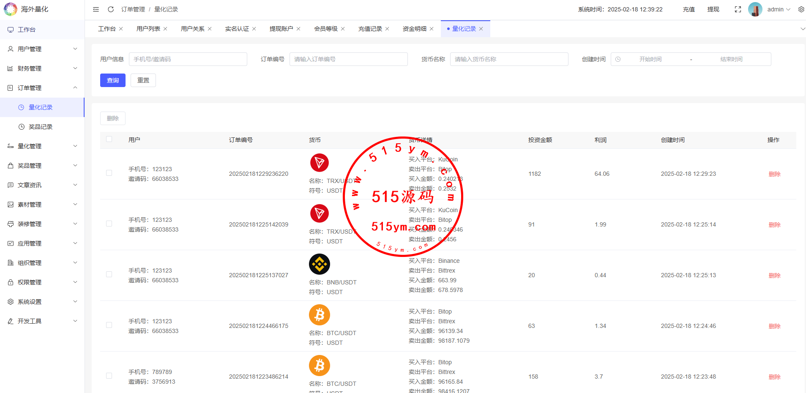The width and height of the screenshot is (806, 393).
Task: Close the 用户列表 tab with its X
Action: click(165, 29)
